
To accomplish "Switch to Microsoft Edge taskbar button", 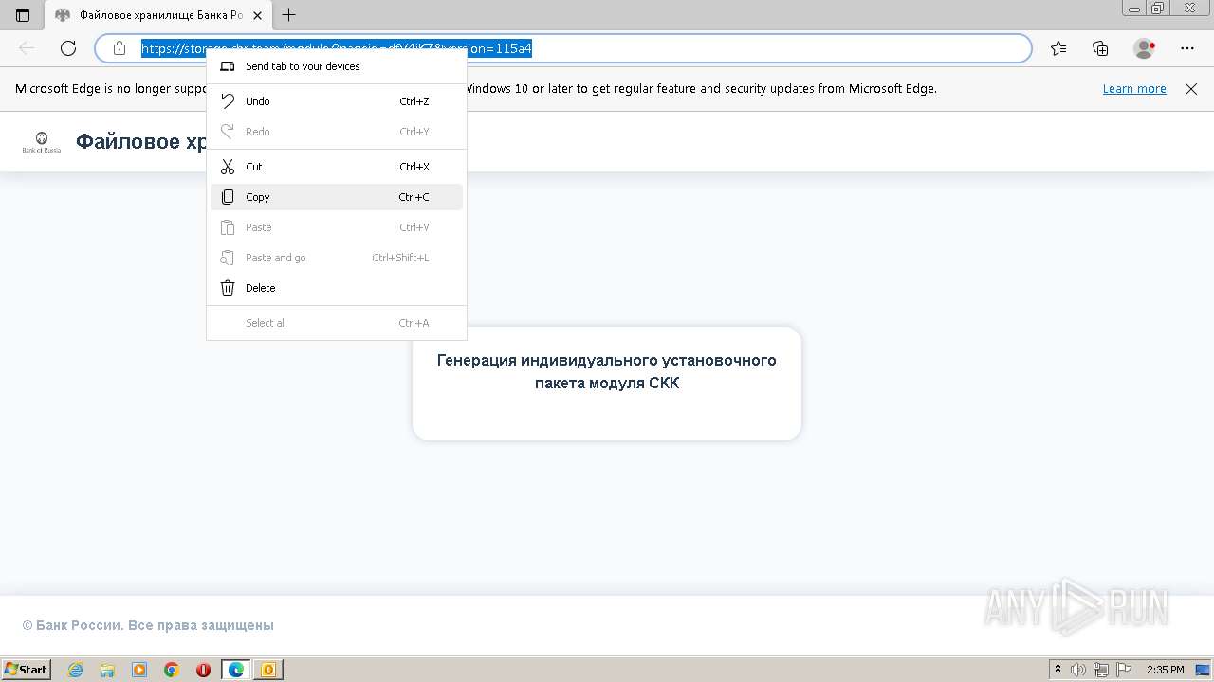I will tap(236, 670).
